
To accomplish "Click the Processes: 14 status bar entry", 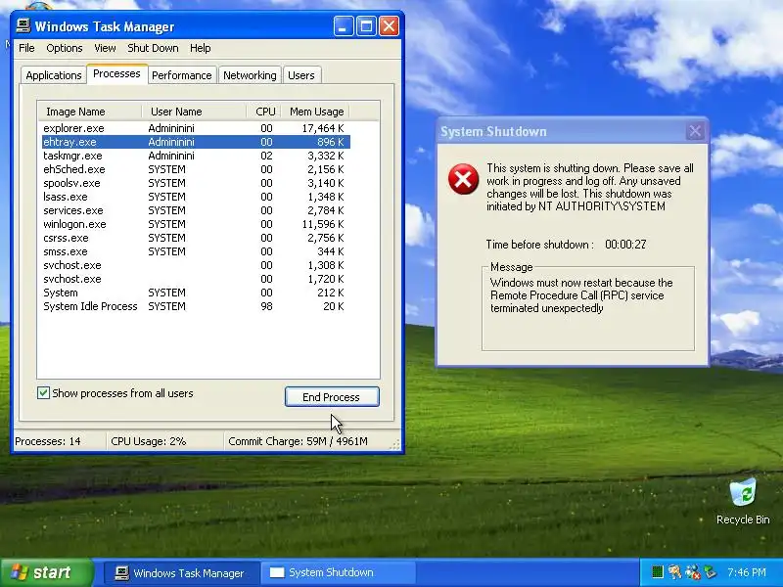I will click(x=59, y=441).
